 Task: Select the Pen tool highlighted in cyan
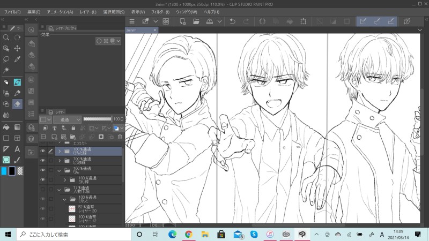click(17, 82)
